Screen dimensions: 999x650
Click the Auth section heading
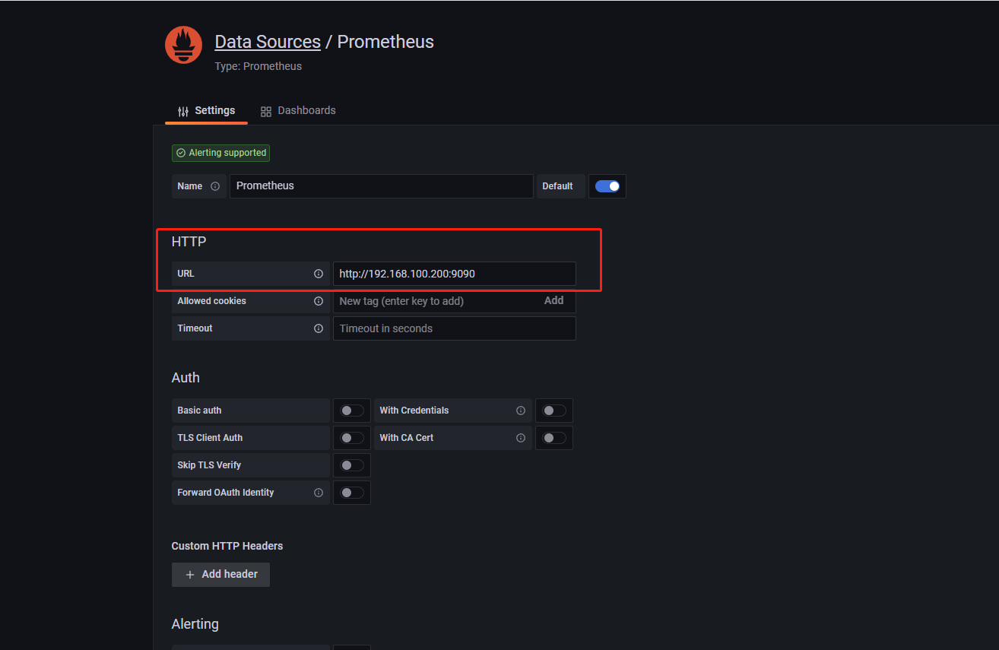pyautogui.click(x=186, y=378)
